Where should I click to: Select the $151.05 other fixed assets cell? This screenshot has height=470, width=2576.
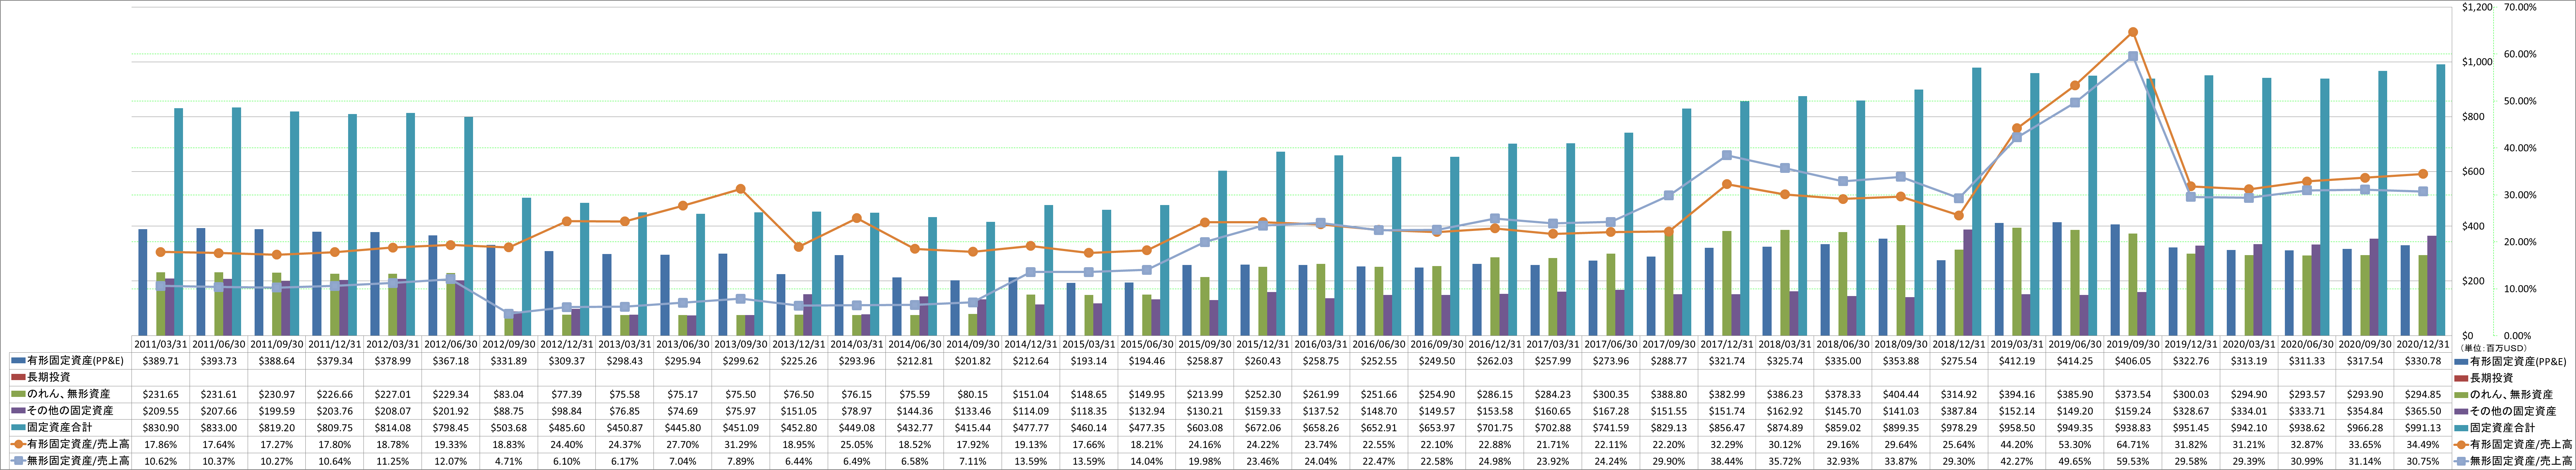(x=799, y=411)
